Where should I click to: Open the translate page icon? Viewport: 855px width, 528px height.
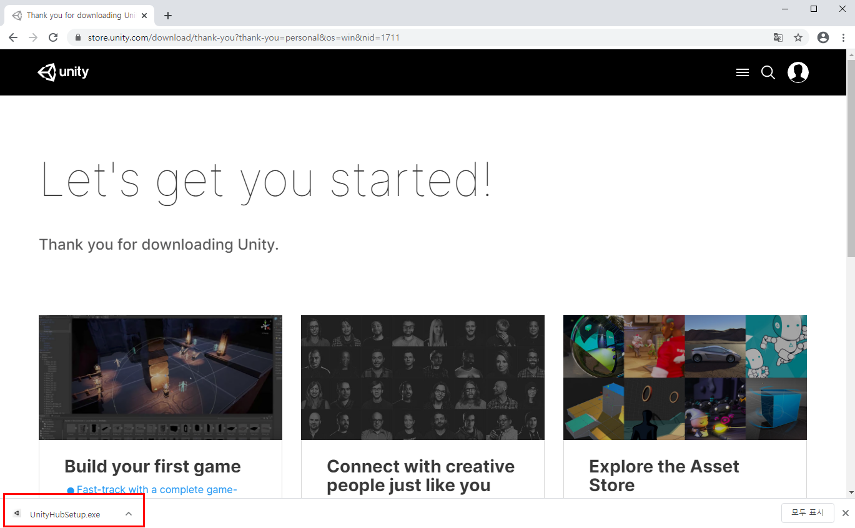click(x=778, y=37)
